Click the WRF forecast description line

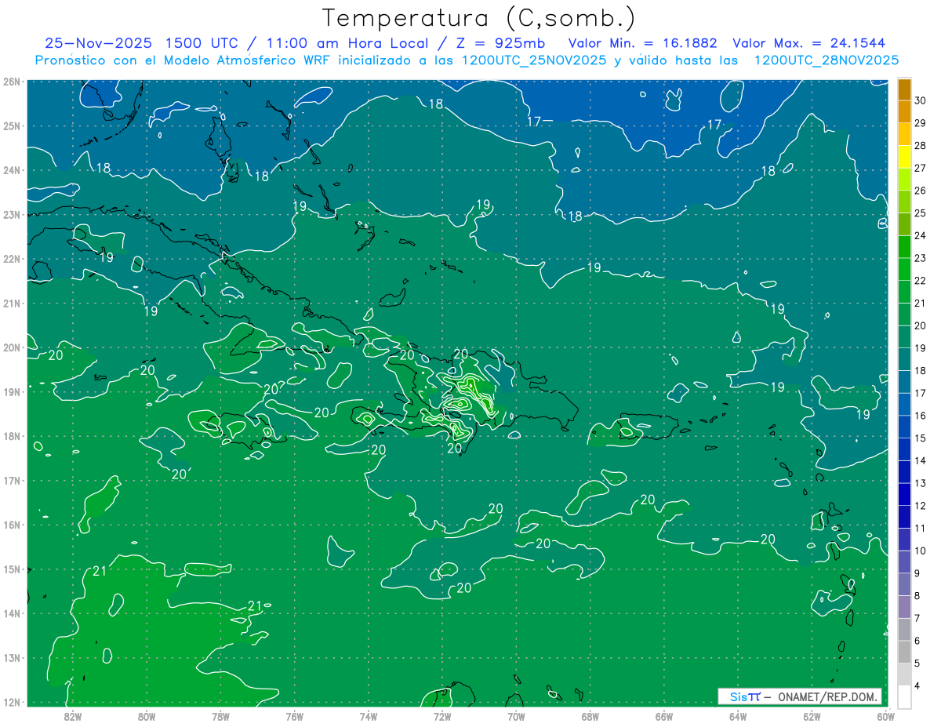click(467, 60)
